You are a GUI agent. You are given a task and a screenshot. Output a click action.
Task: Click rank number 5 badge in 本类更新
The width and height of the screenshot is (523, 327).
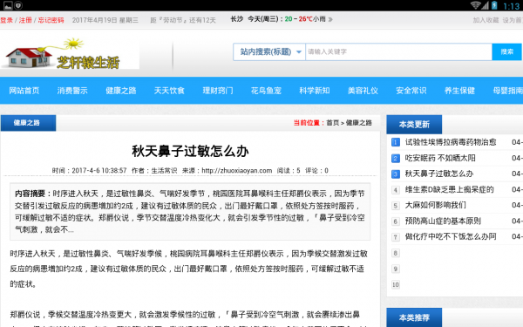click(395, 206)
